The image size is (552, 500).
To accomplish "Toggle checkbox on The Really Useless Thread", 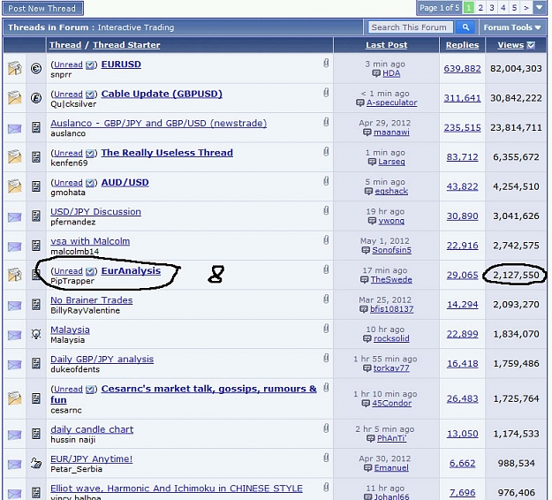I will click(90, 153).
